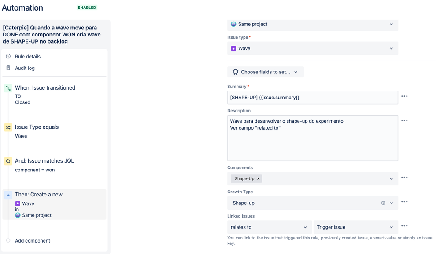440x254 pixels.
Task: Click the plus icon for Create action
Action: [x=8, y=195]
